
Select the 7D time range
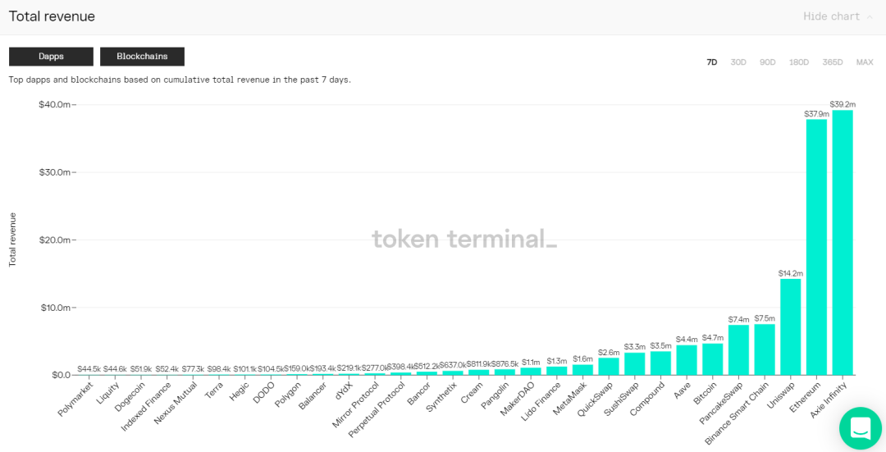point(712,62)
